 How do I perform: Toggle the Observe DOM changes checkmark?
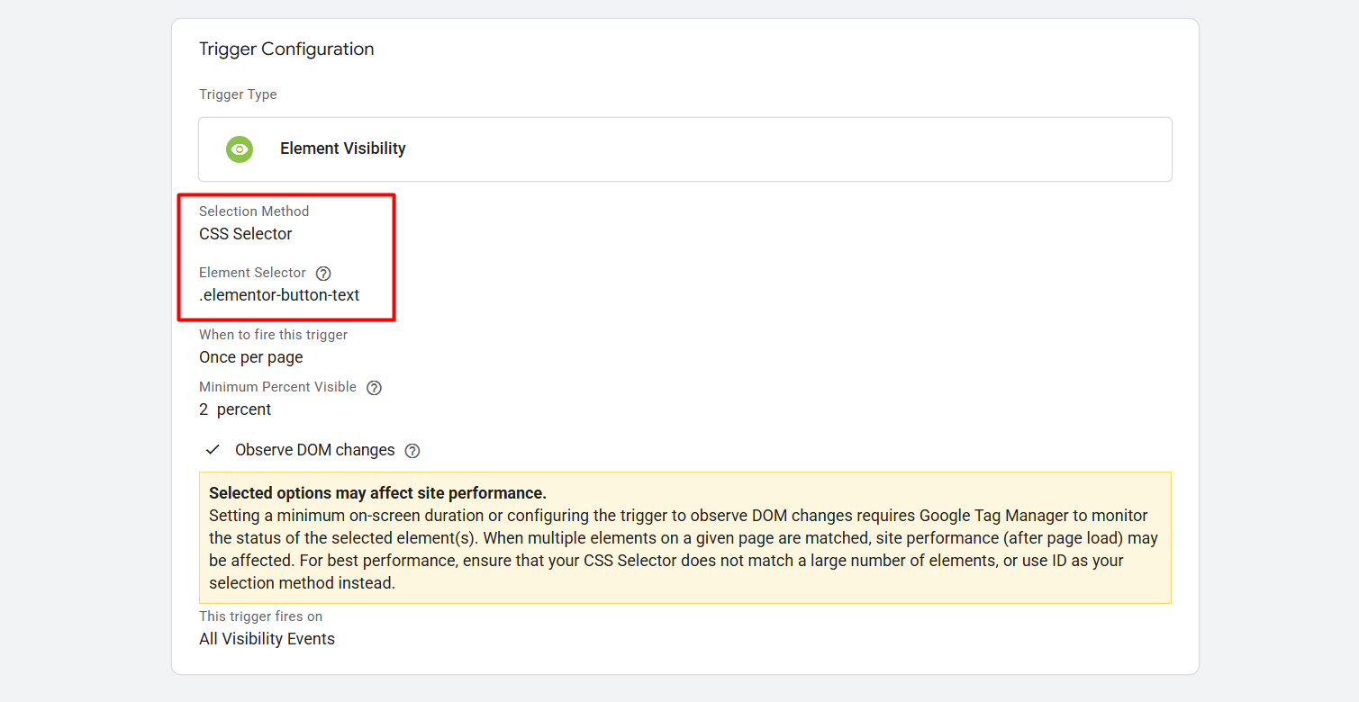click(213, 450)
